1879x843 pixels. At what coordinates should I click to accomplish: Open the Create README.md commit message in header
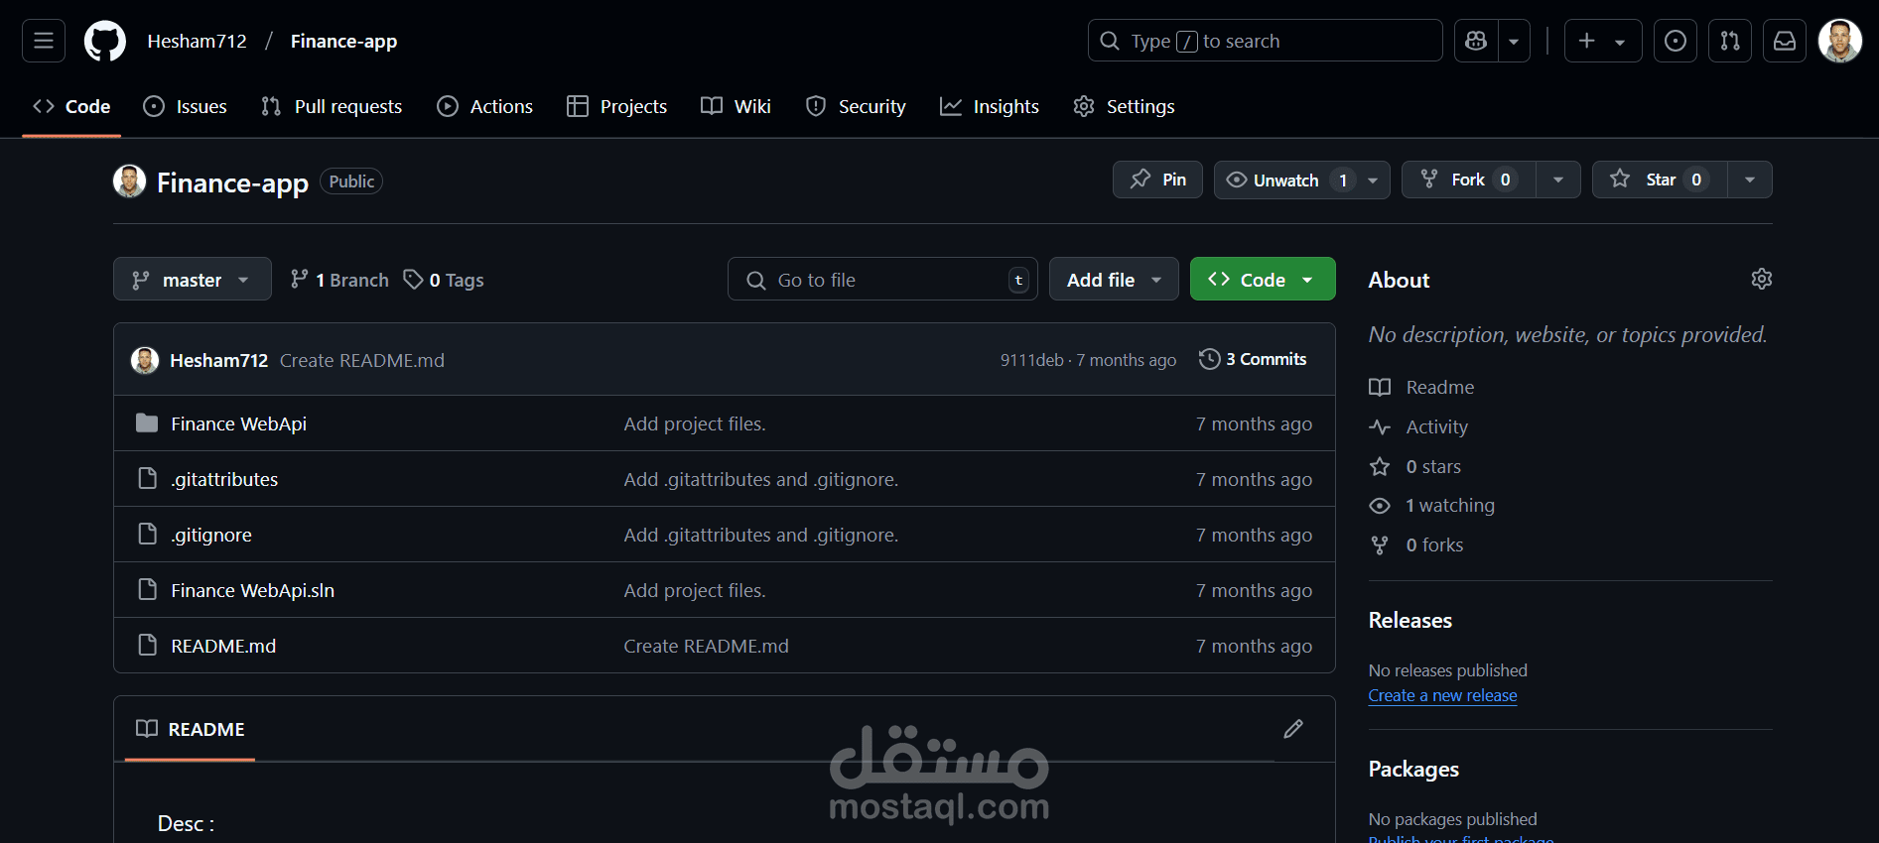(x=362, y=360)
